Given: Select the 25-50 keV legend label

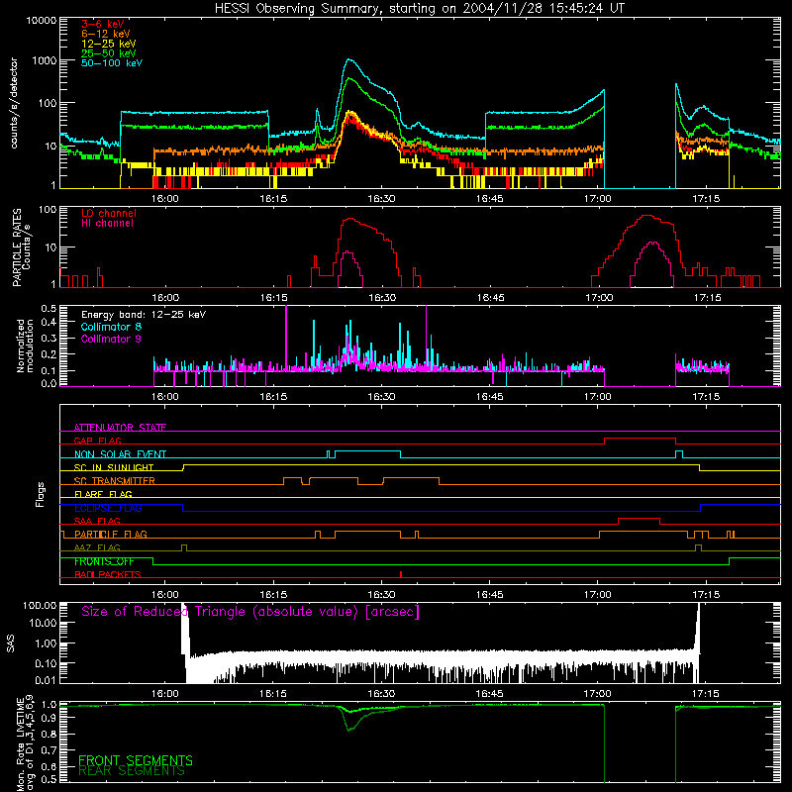Looking at the screenshot, I should point(109,53).
